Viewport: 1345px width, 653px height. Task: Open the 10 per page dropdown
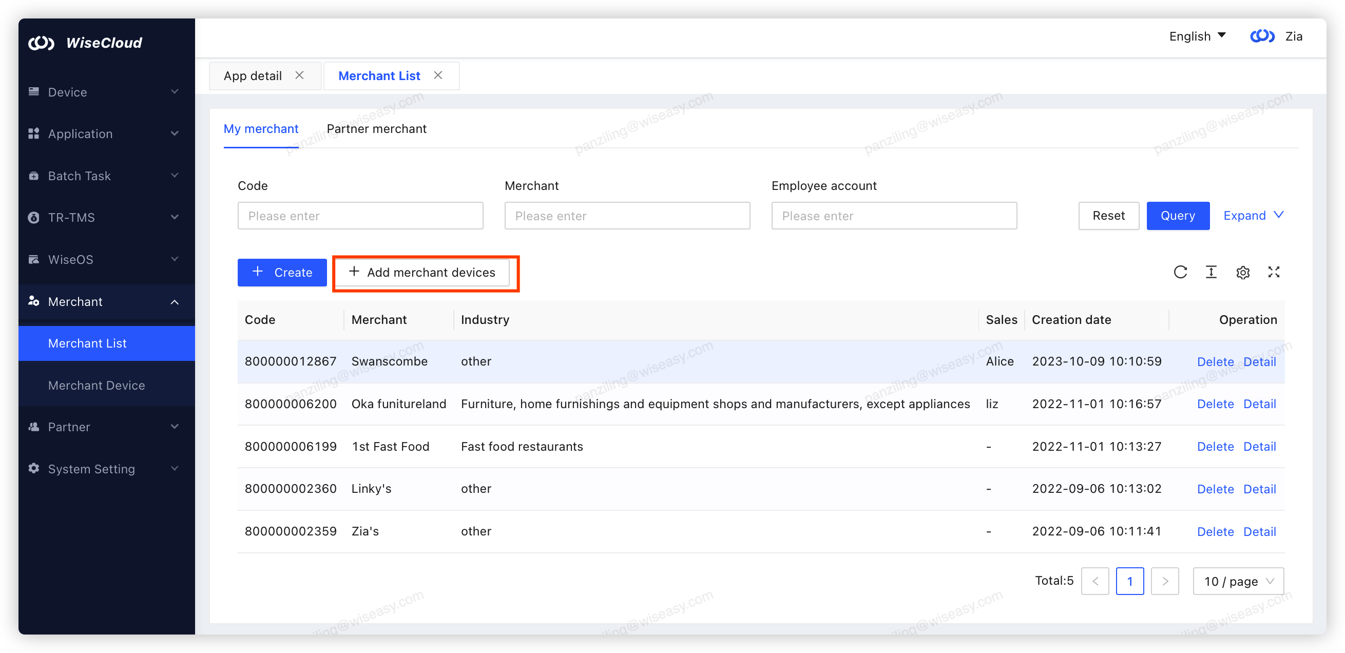tap(1238, 581)
